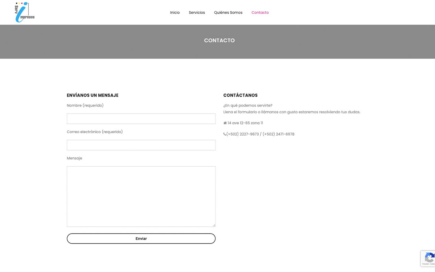This screenshot has width=435, height=272.
Task: Click the Servi Impresos logo
Action: [25, 12]
